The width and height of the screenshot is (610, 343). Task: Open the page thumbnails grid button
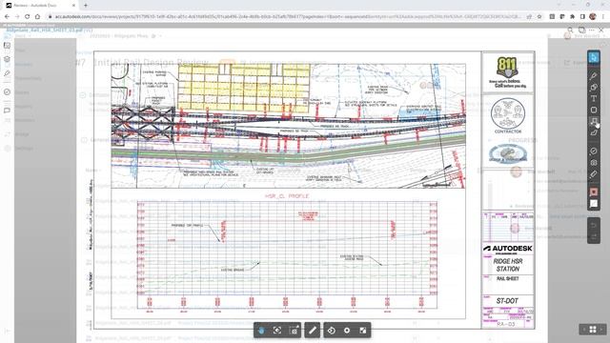593,330
